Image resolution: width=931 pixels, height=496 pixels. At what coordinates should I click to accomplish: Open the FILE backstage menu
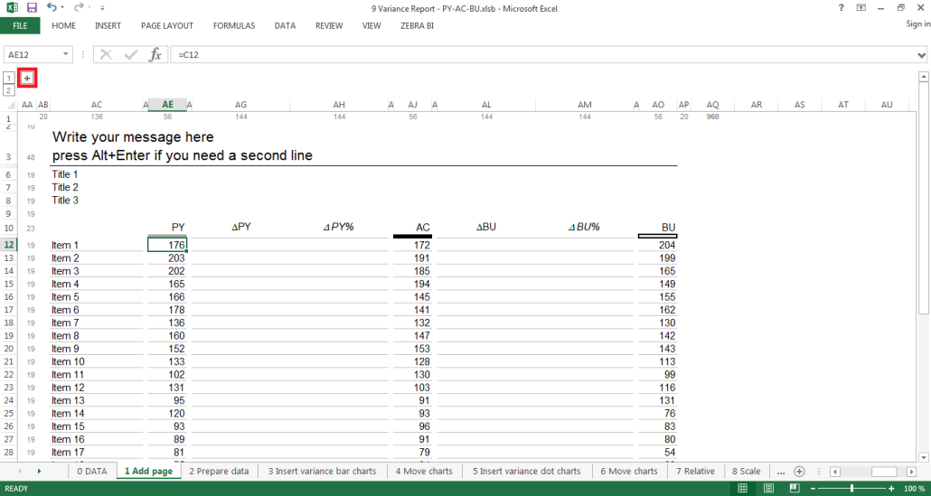point(20,26)
